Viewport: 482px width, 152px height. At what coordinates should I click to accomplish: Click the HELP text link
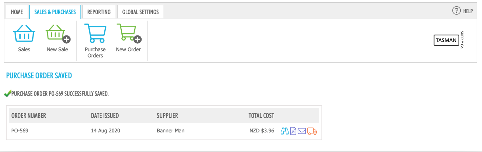coord(468,11)
